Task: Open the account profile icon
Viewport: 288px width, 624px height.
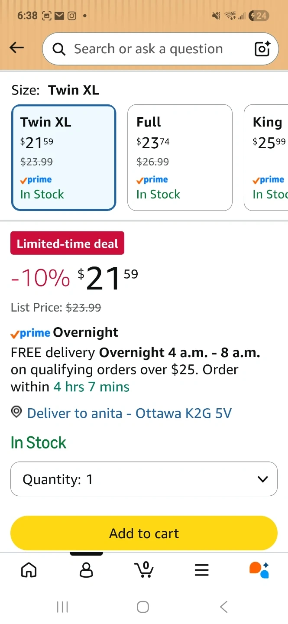Action: (87, 569)
